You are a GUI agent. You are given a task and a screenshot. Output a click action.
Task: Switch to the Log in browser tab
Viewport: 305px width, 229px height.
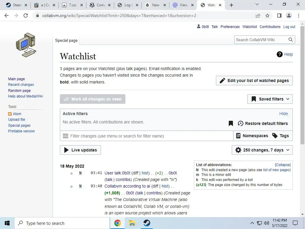pyautogui.click(x=127, y=5)
